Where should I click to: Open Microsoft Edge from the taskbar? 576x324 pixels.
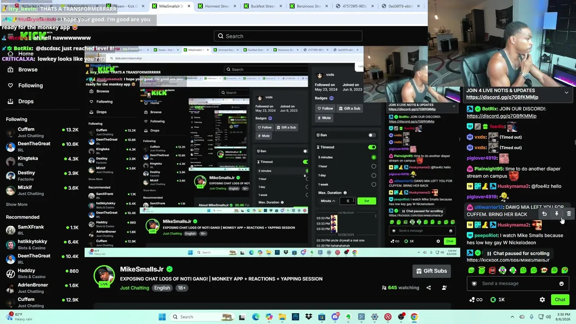[x=256, y=317]
